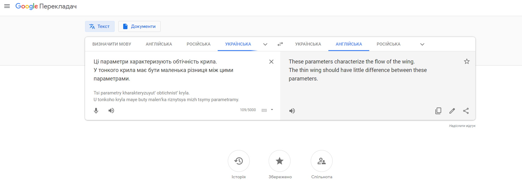Swap source and target languages
Viewport: 522px width, 181px height.
coord(280,44)
